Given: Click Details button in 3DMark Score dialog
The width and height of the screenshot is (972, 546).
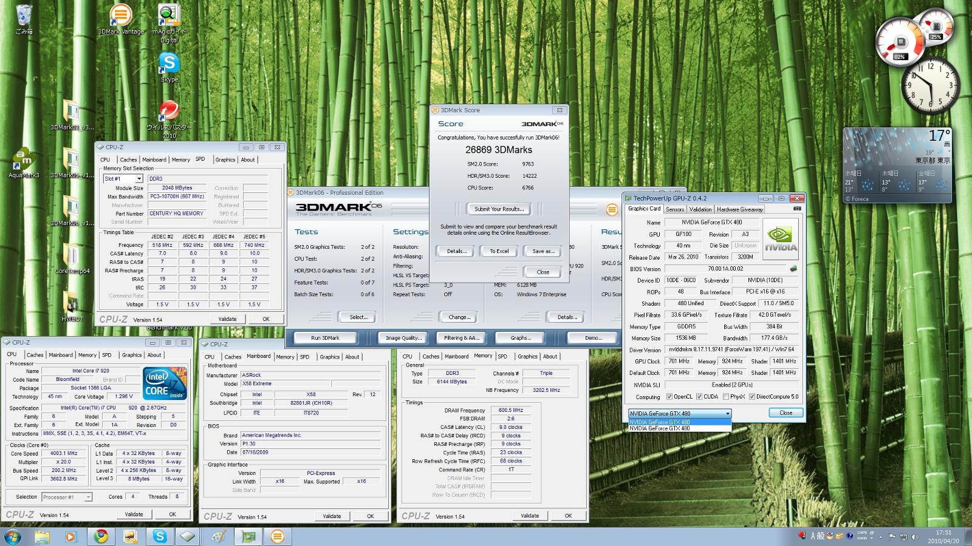Looking at the screenshot, I should point(457,251).
